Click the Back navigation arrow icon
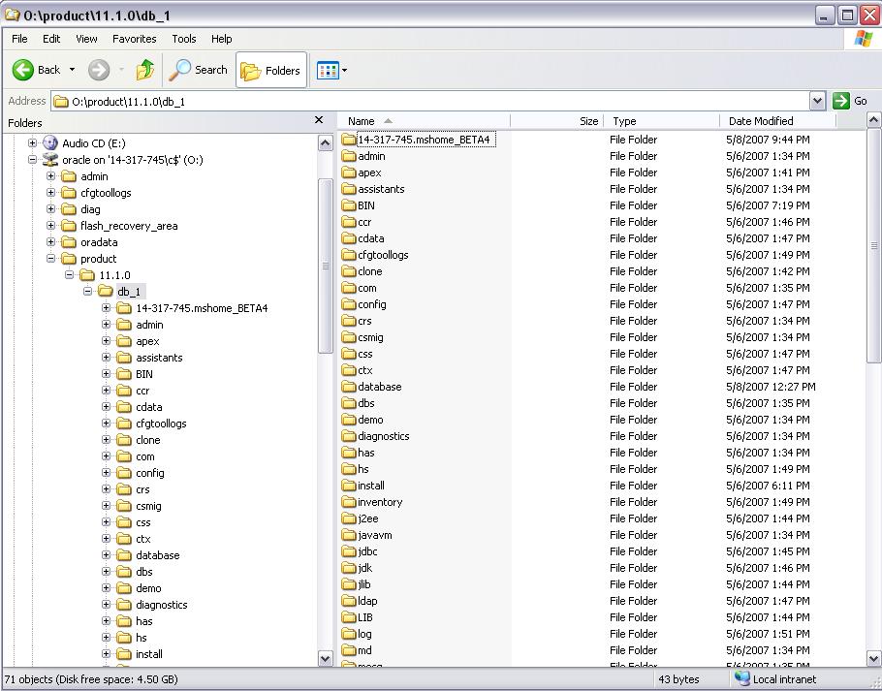Image resolution: width=882 pixels, height=691 pixels. 24,70
